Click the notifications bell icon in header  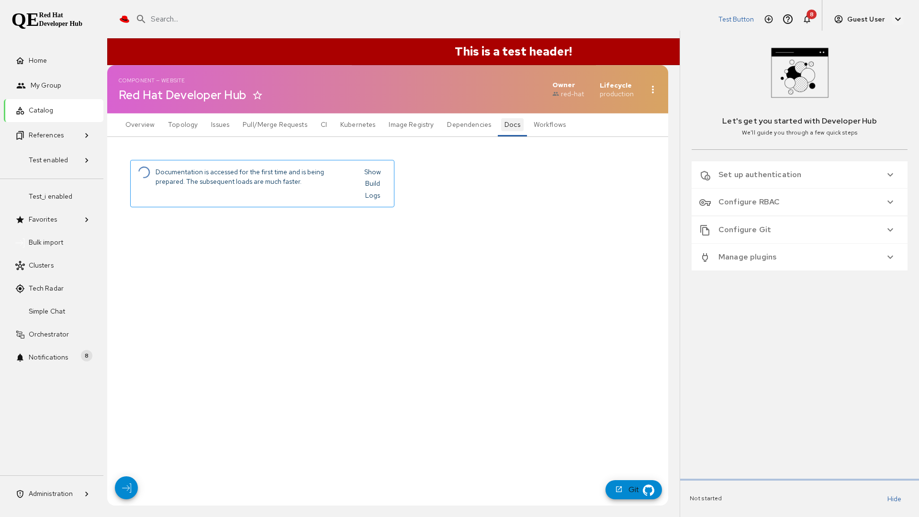pyautogui.click(x=807, y=19)
